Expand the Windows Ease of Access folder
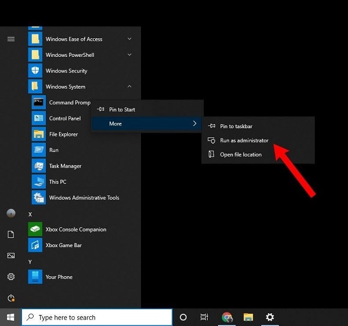348x326 pixels. (129, 39)
